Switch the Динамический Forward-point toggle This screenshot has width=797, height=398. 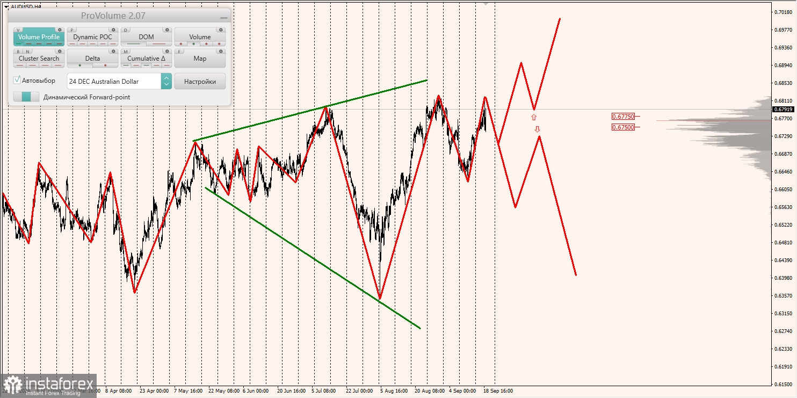26,97
